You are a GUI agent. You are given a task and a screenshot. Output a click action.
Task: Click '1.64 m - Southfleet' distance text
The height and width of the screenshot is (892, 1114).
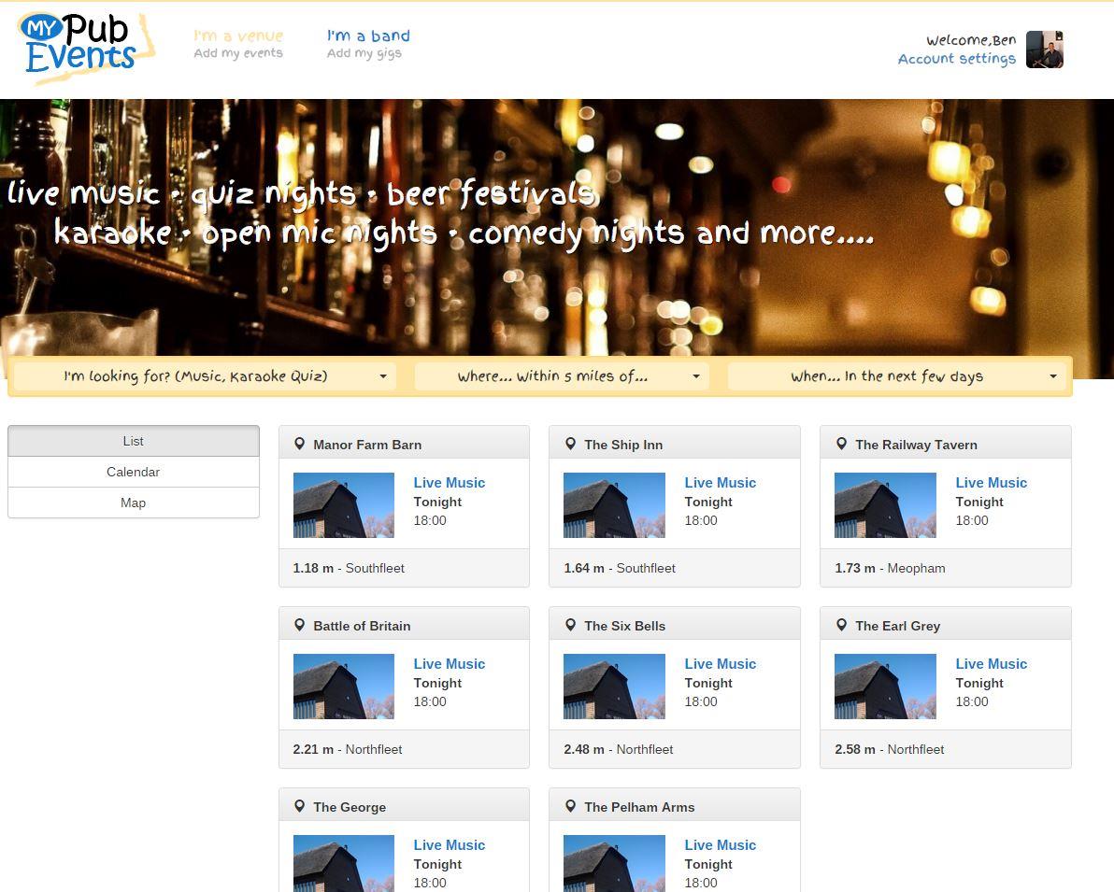(620, 568)
